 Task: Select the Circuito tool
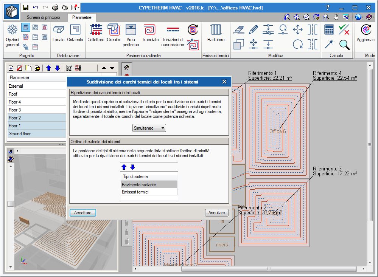pos(113,33)
